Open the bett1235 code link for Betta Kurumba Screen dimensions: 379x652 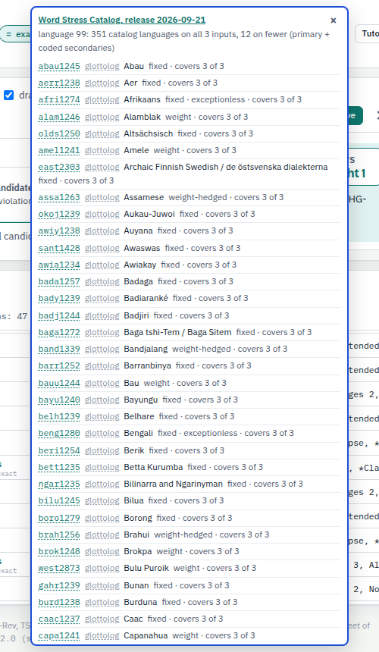(x=59, y=466)
